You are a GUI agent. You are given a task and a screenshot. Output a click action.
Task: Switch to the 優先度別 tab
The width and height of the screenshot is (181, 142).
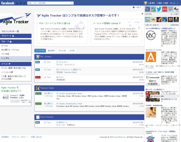[x=51, y=51]
